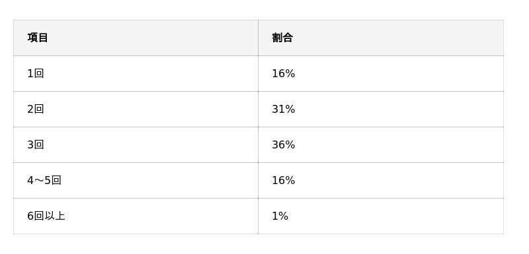Select the 1回 row label cell
The image size is (529, 254).
pos(136,73)
